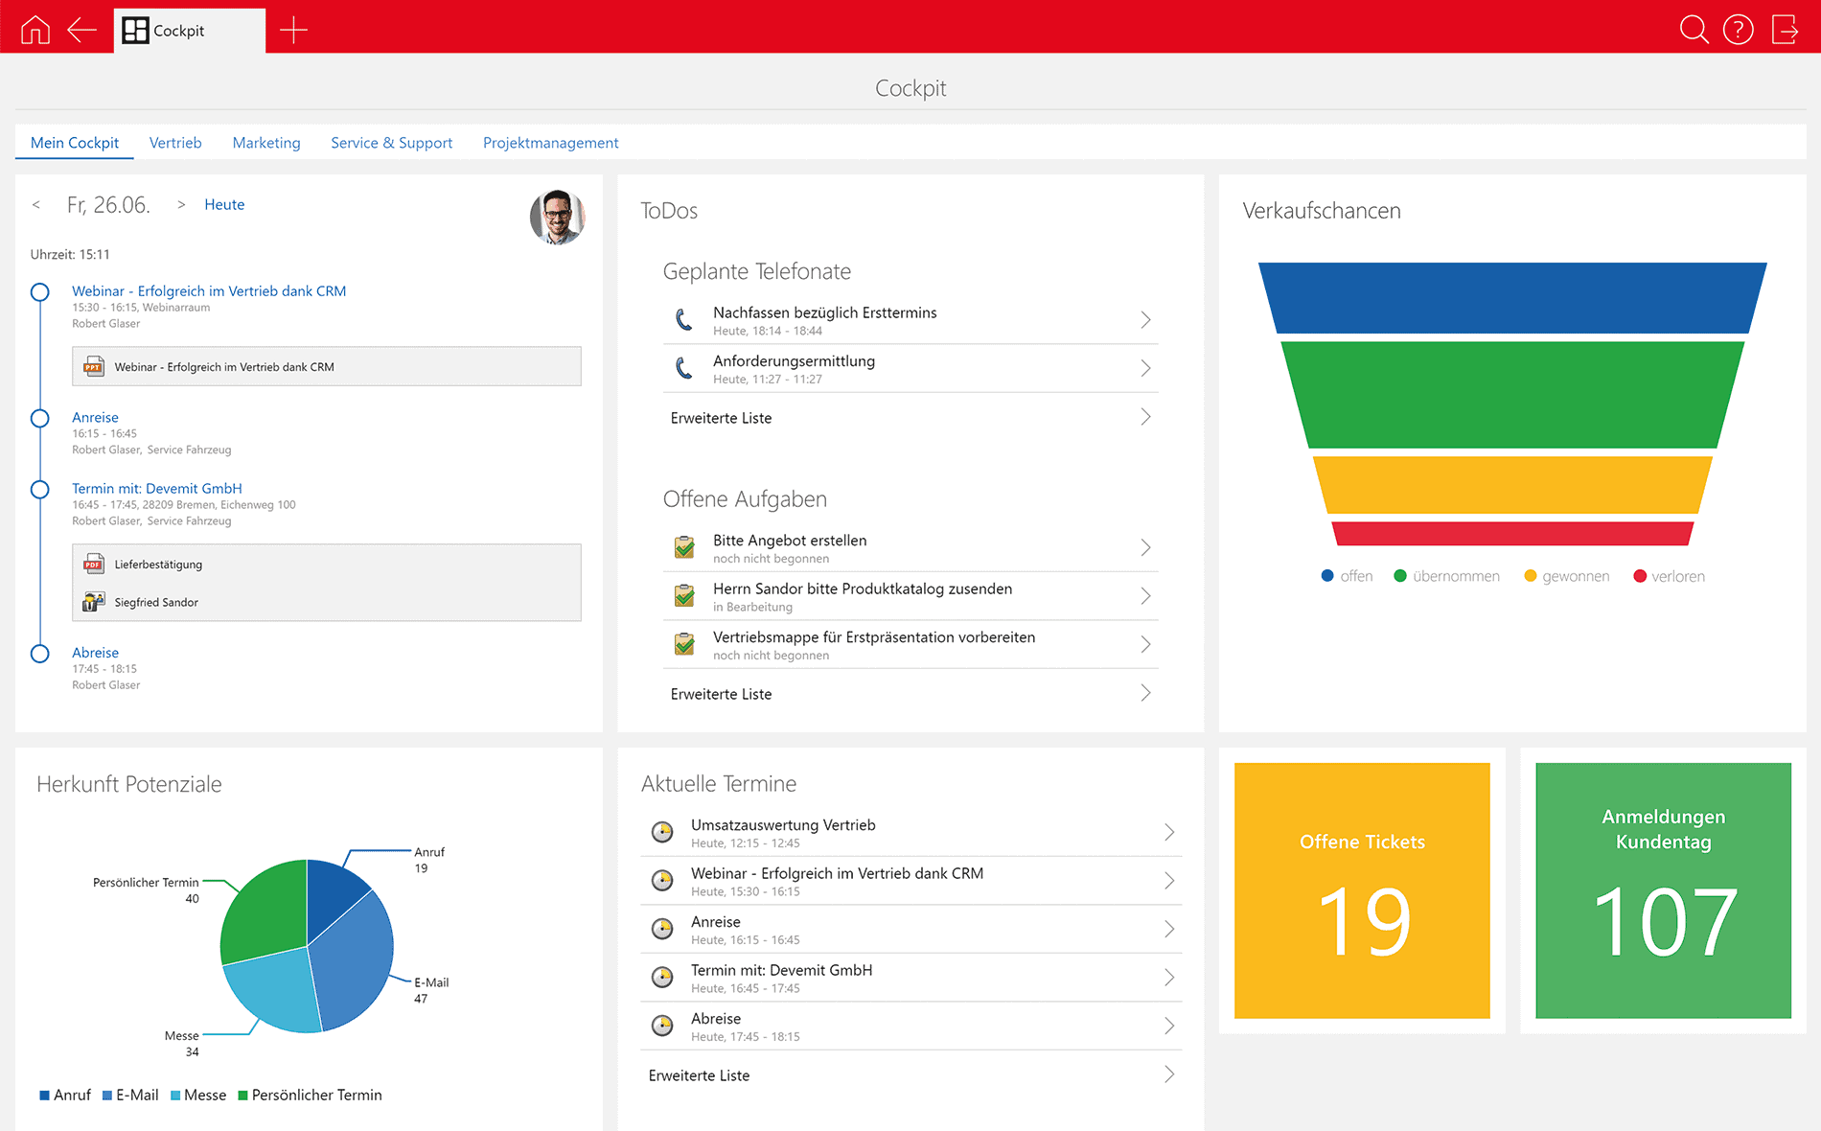Click the help question mark icon
Viewport: 1821px width, 1131px height.
click(x=1739, y=30)
